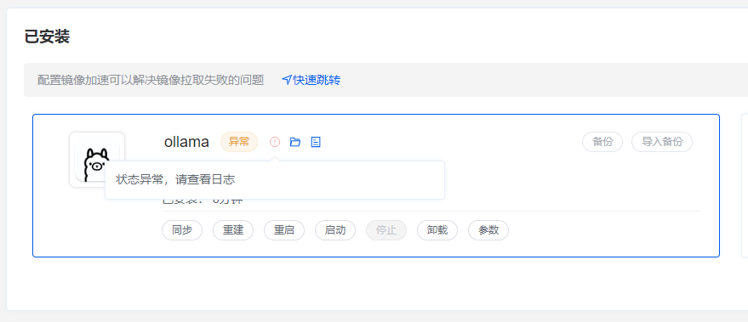Open the 导入备份 option
The image size is (748, 322).
point(662,142)
